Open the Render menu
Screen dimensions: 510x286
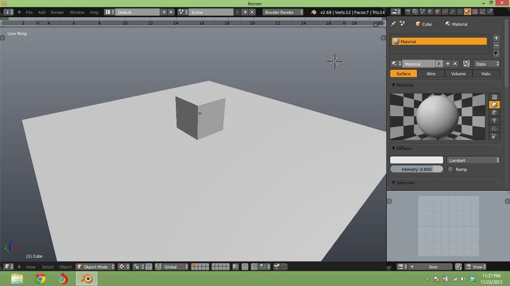(57, 12)
